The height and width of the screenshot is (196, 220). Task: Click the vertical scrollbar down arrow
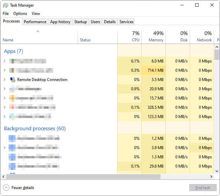[217, 171]
